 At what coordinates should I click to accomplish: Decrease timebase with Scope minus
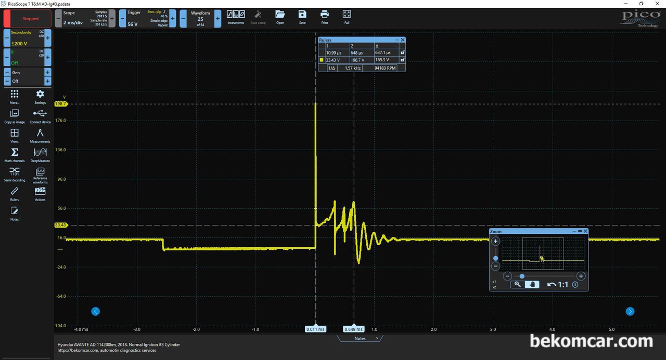click(x=58, y=19)
